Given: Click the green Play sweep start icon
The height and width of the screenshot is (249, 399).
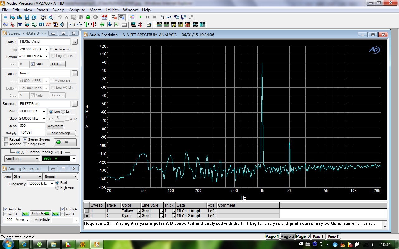Looking at the screenshot, I should [x=140, y=17].
